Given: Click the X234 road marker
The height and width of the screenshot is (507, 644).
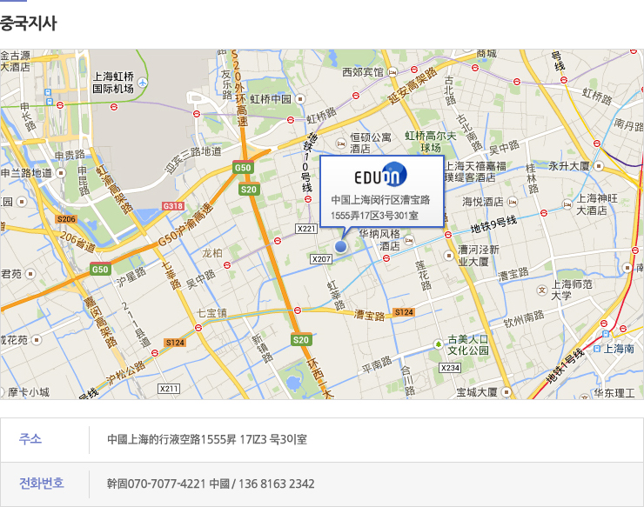Looking at the screenshot, I should pyautogui.click(x=450, y=368).
